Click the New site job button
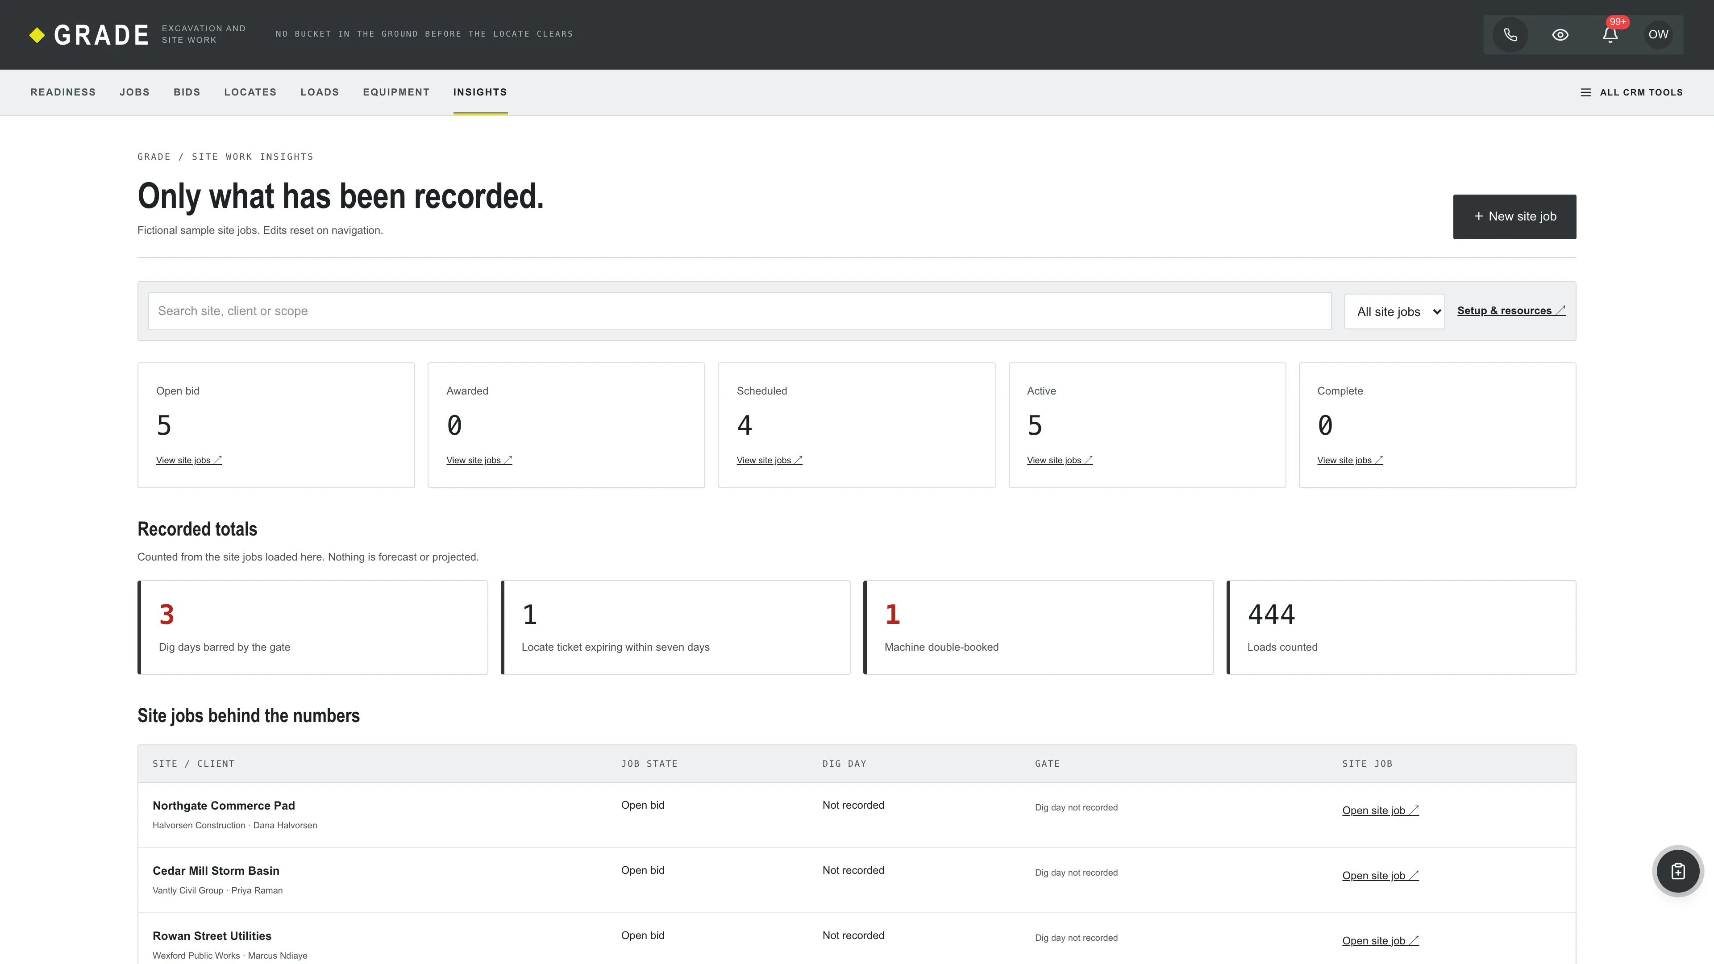This screenshot has height=964, width=1714. tap(1514, 217)
